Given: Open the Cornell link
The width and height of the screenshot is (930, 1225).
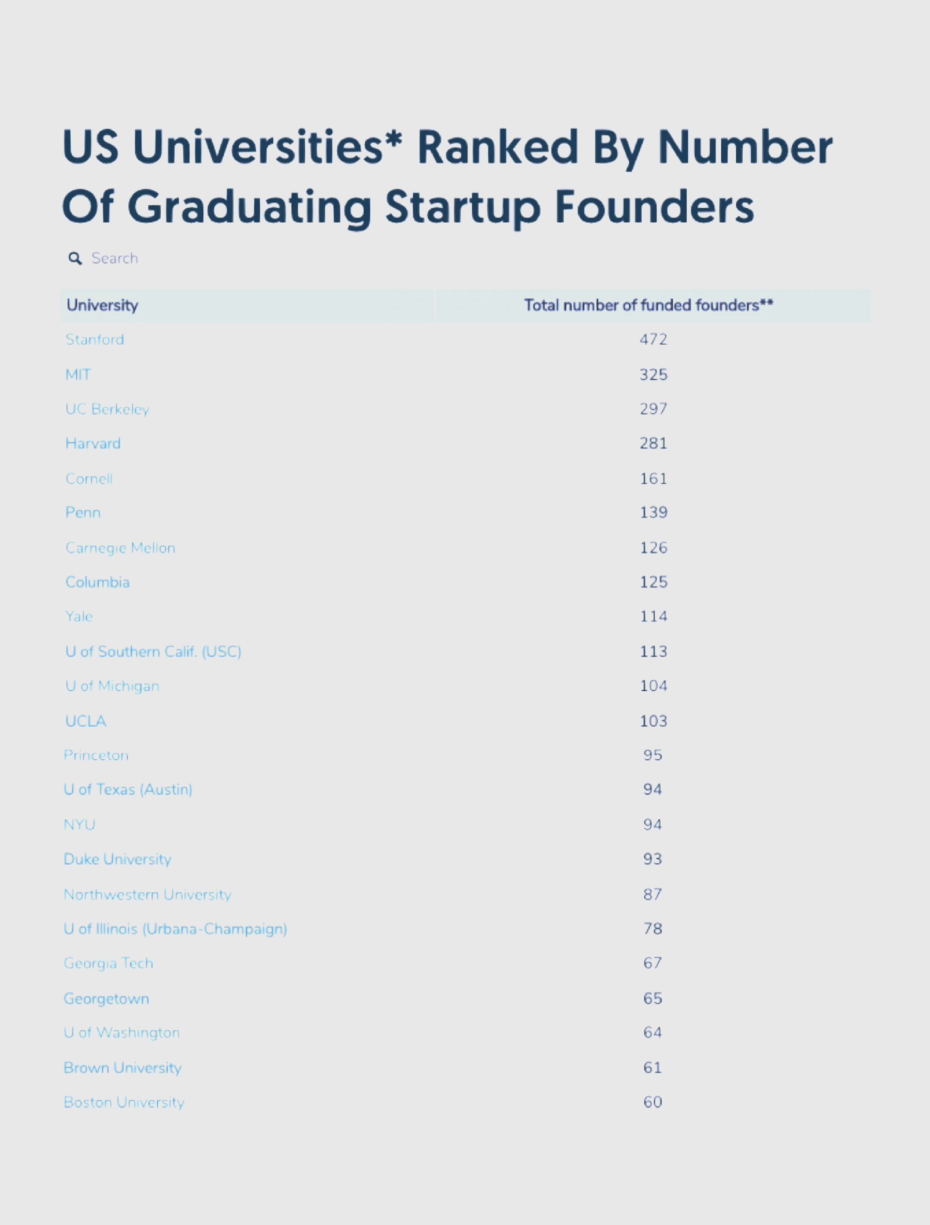Looking at the screenshot, I should point(89,478).
